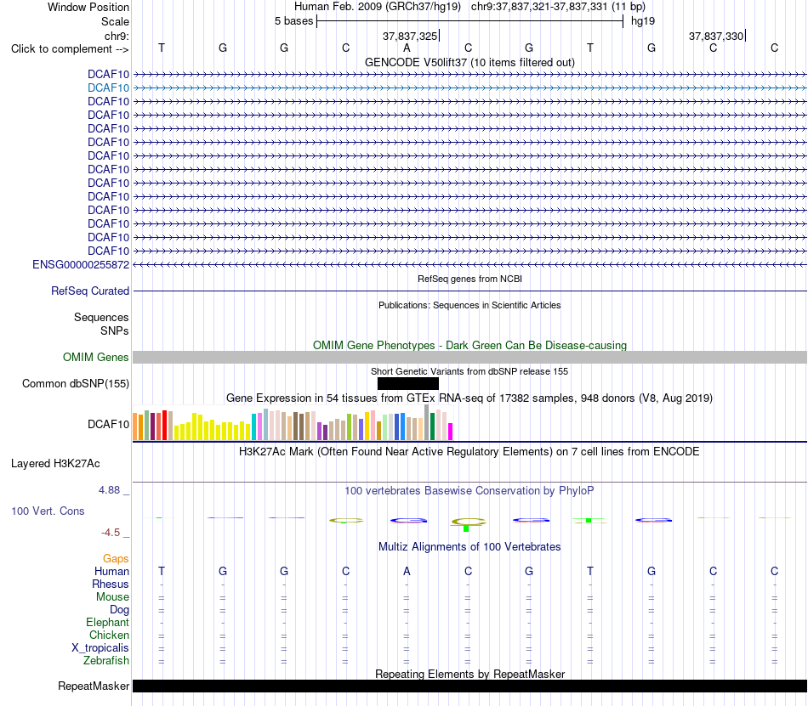Select the Mouse alignment row label
Image resolution: width=808 pixels, height=706 pixels.
112,597
